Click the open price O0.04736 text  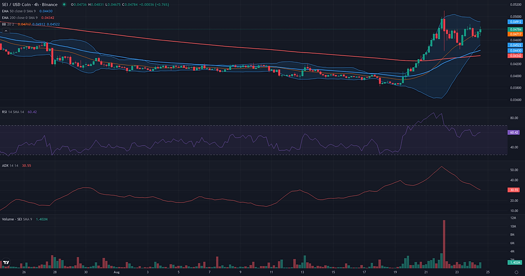click(x=79, y=5)
